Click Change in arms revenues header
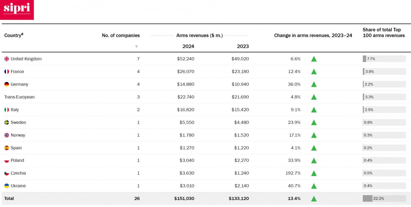 [313, 35]
